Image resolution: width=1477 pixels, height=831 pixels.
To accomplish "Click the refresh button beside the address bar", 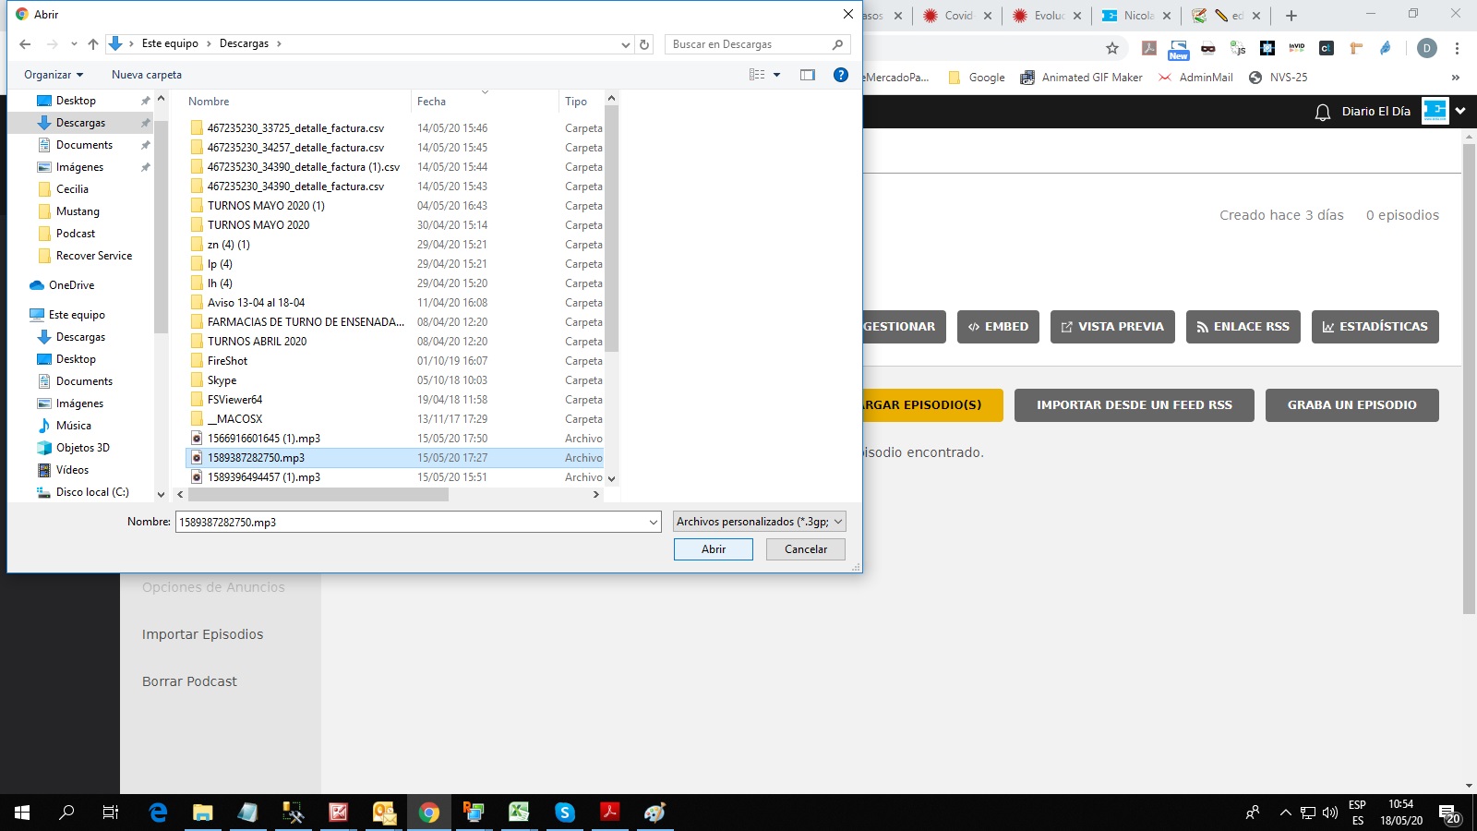I will pos(644,44).
